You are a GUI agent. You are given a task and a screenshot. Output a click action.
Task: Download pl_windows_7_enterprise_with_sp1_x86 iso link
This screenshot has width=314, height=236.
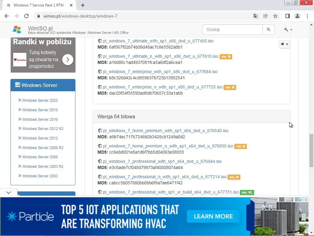coord(160,72)
